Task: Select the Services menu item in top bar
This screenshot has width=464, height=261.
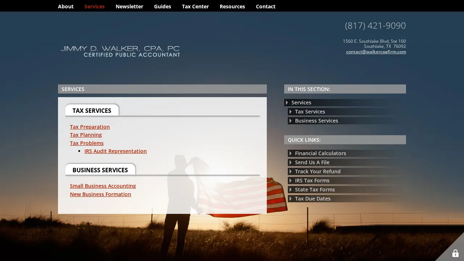Action: pos(95,7)
